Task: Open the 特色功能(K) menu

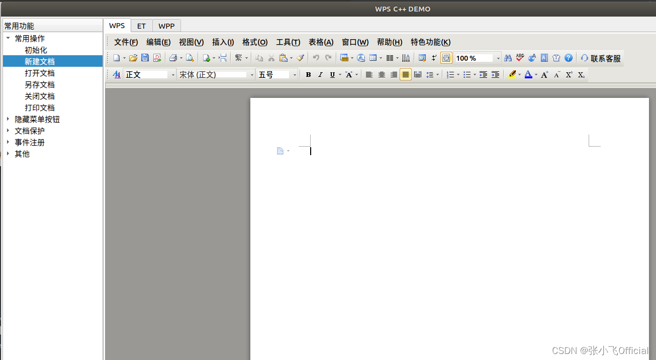Action: point(431,42)
